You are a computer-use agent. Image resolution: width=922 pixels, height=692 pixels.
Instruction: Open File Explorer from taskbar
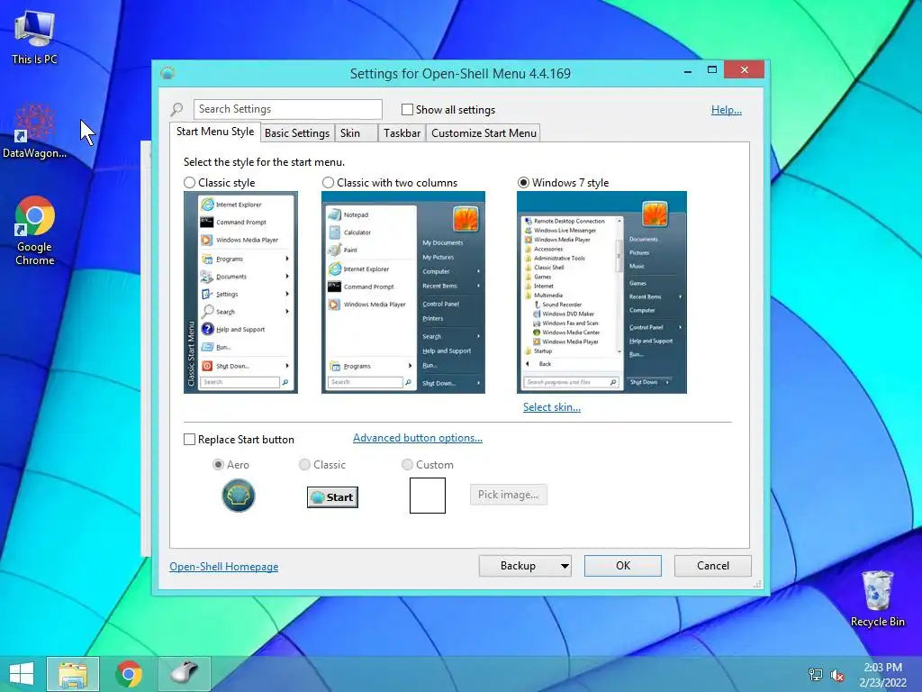coord(73,674)
